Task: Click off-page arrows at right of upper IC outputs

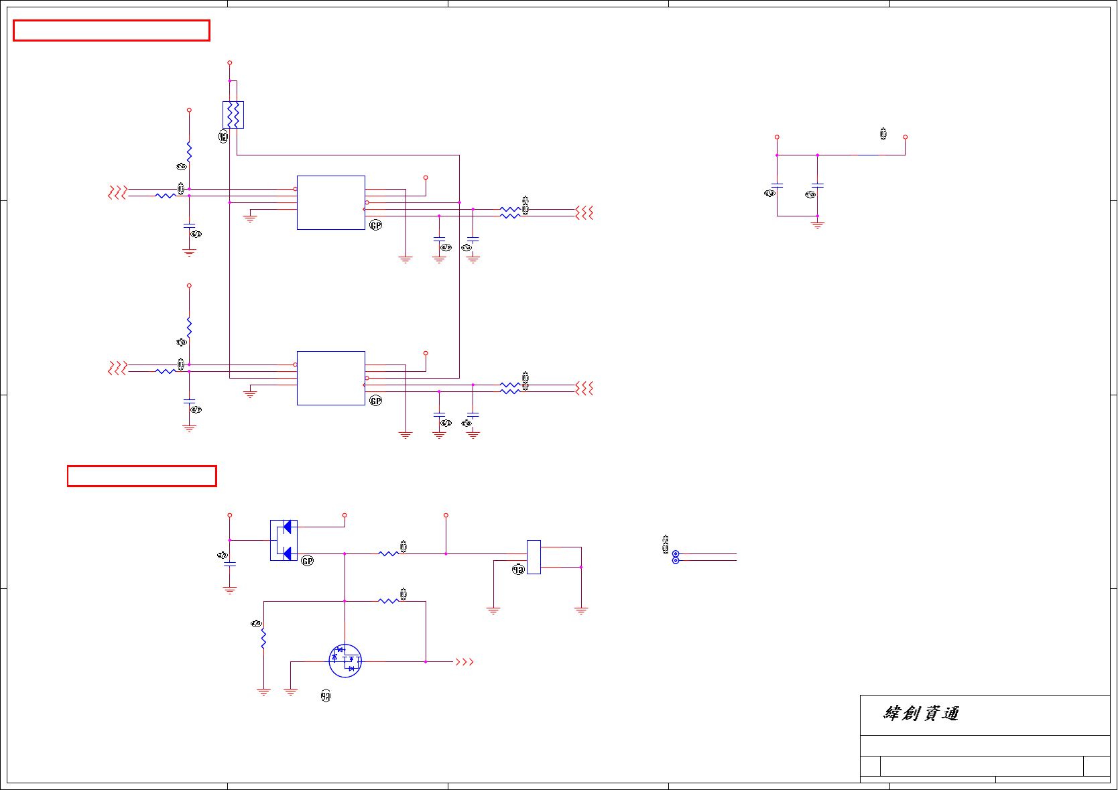Action: tap(584, 212)
